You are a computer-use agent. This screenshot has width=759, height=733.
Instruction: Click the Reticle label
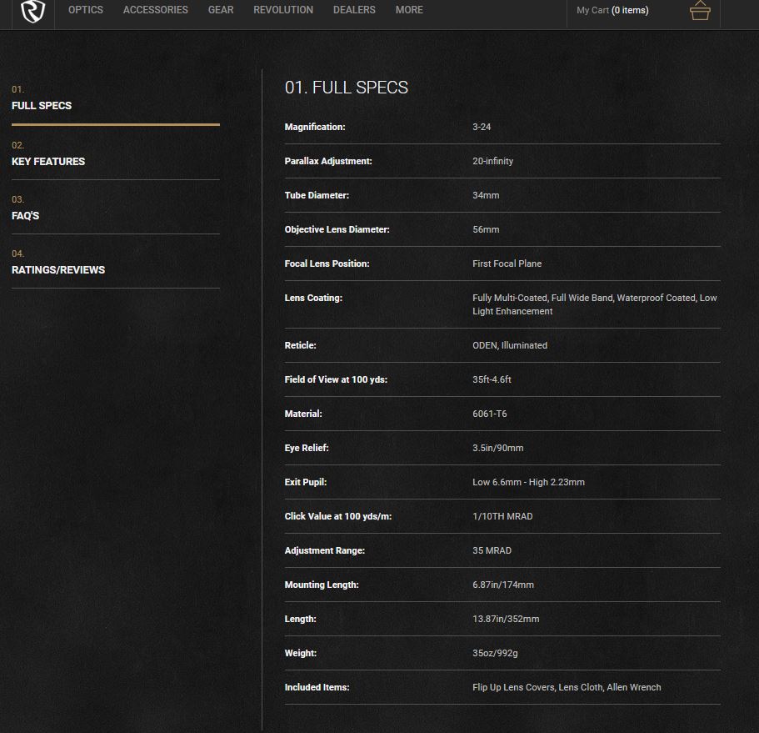point(300,345)
